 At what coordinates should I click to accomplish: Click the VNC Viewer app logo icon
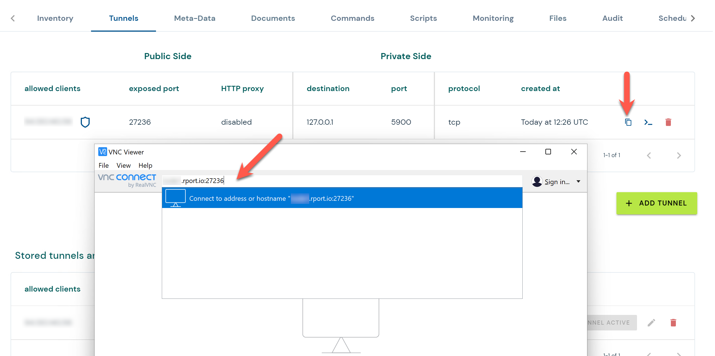[x=102, y=152]
